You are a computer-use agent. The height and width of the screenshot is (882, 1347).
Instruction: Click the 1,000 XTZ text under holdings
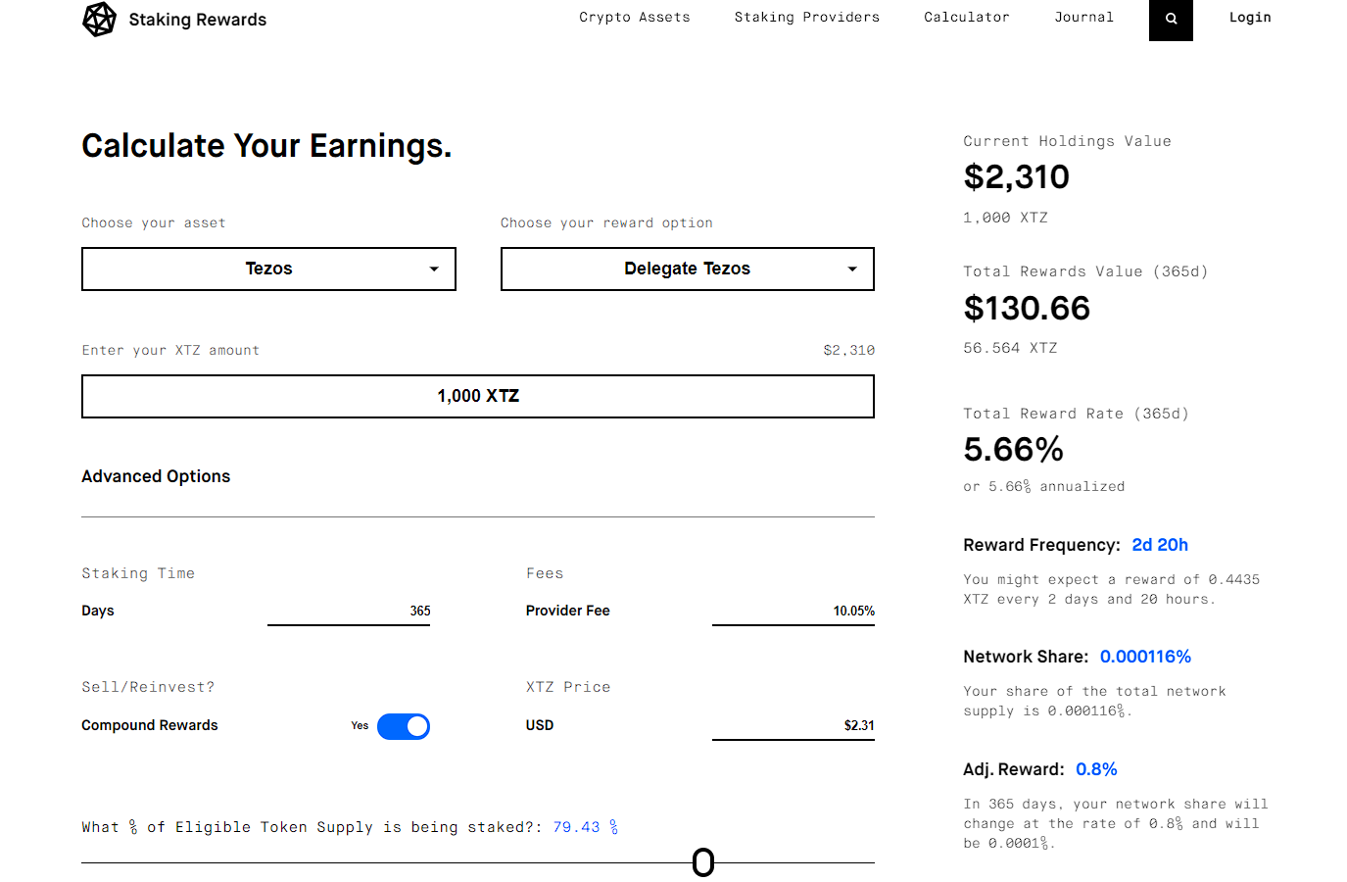(1005, 218)
